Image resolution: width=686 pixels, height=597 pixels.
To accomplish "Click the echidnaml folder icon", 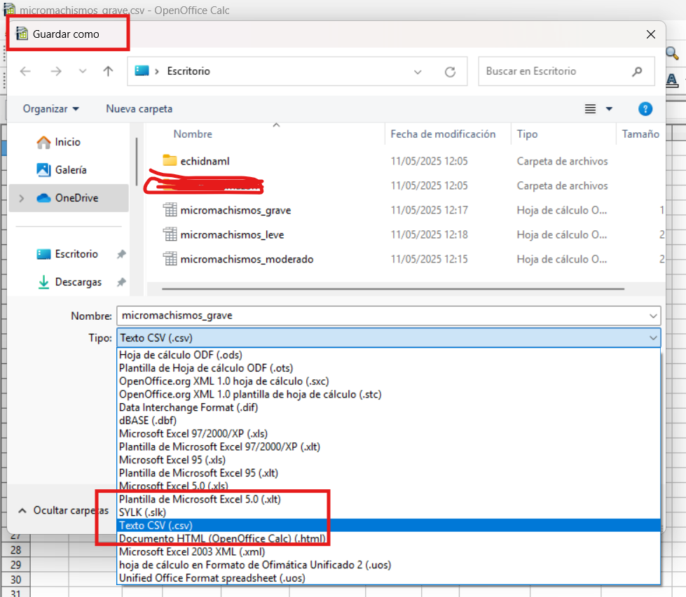I will coord(170,160).
